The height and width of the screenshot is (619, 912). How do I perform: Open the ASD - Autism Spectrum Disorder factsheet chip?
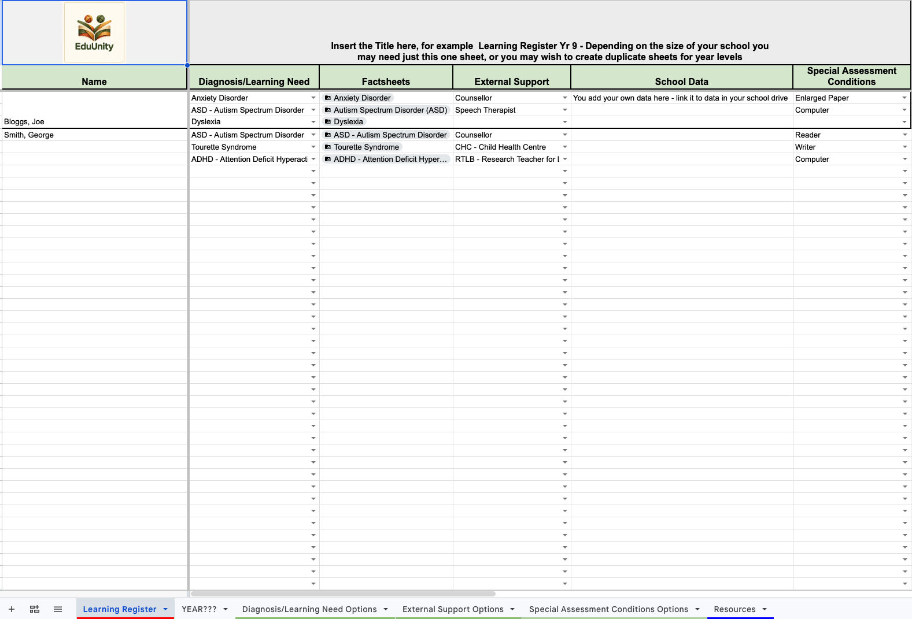(x=386, y=135)
